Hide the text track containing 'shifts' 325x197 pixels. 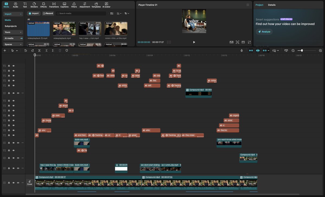pyautogui.click(x=14, y=85)
